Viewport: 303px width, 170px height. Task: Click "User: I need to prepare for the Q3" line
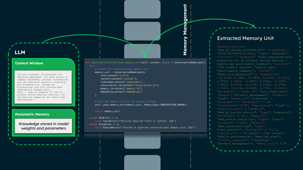40,92
